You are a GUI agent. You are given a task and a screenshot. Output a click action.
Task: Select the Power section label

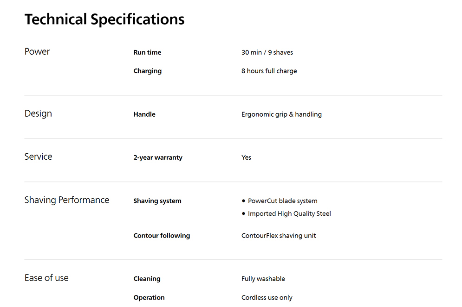(37, 51)
